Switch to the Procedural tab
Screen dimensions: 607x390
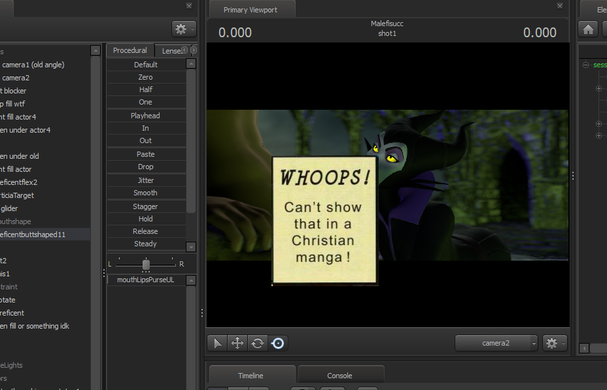pos(130,50)
